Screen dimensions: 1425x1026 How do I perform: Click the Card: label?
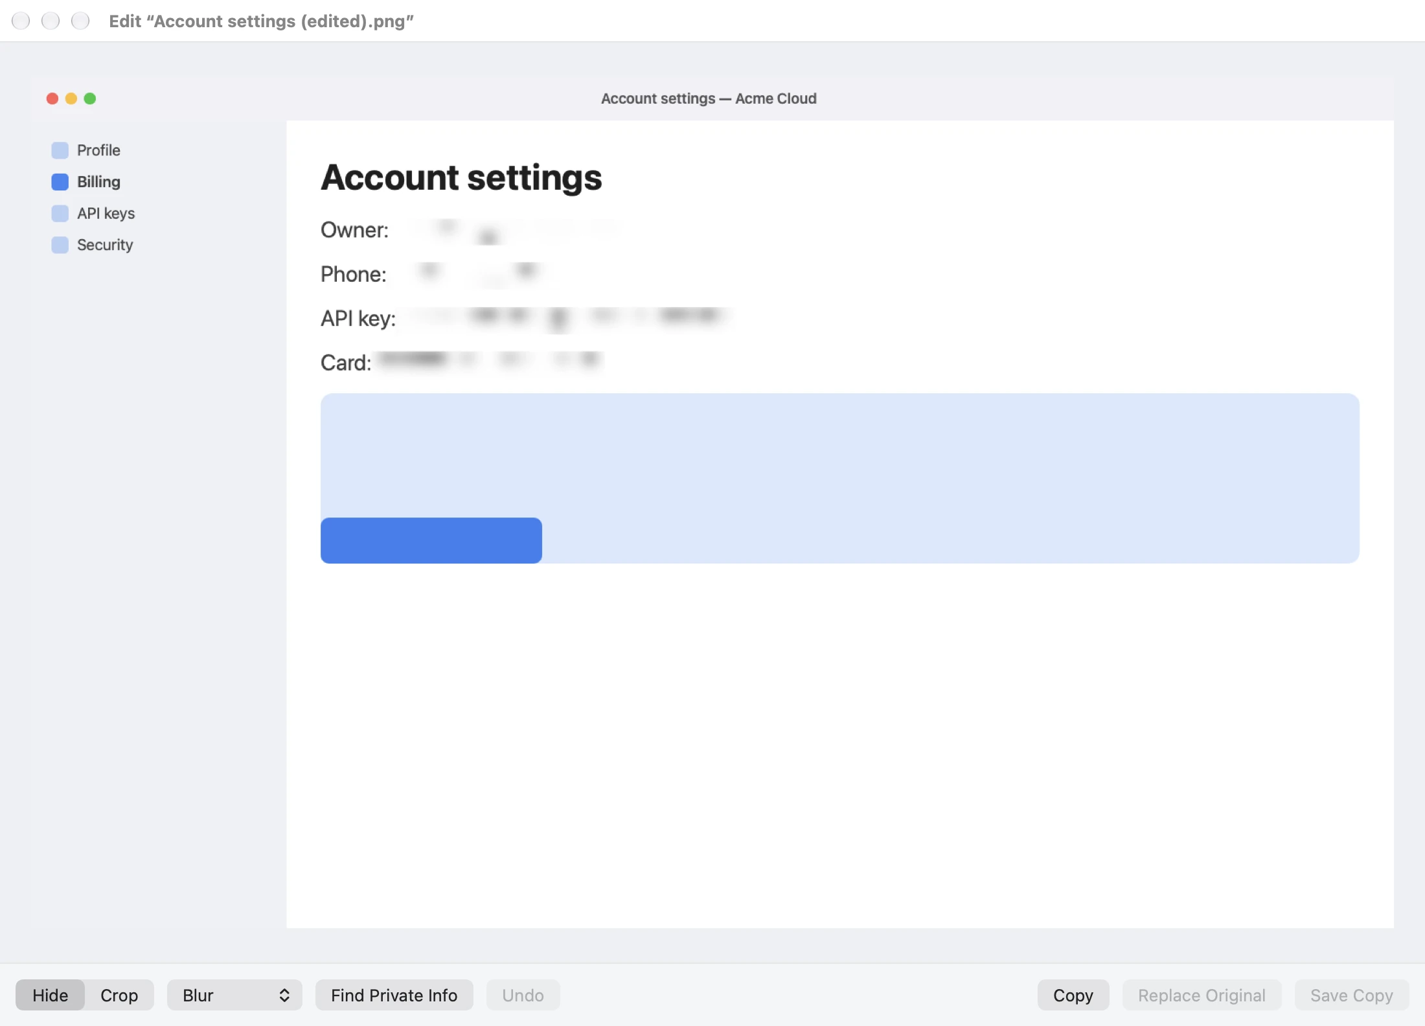point(346,363)
